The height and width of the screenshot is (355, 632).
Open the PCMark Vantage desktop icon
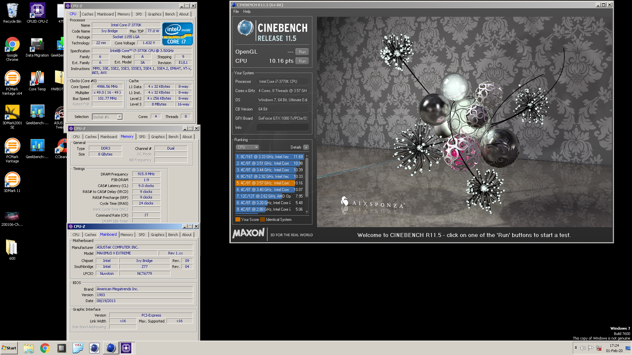click(x=12, y=151)
